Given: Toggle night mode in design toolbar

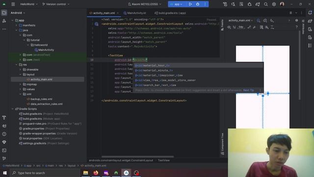Looking at the screenshot, I should (x=272, y=21).
